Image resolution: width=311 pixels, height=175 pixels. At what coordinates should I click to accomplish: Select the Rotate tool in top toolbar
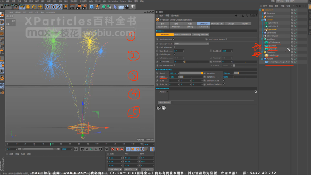coord(34,7)
